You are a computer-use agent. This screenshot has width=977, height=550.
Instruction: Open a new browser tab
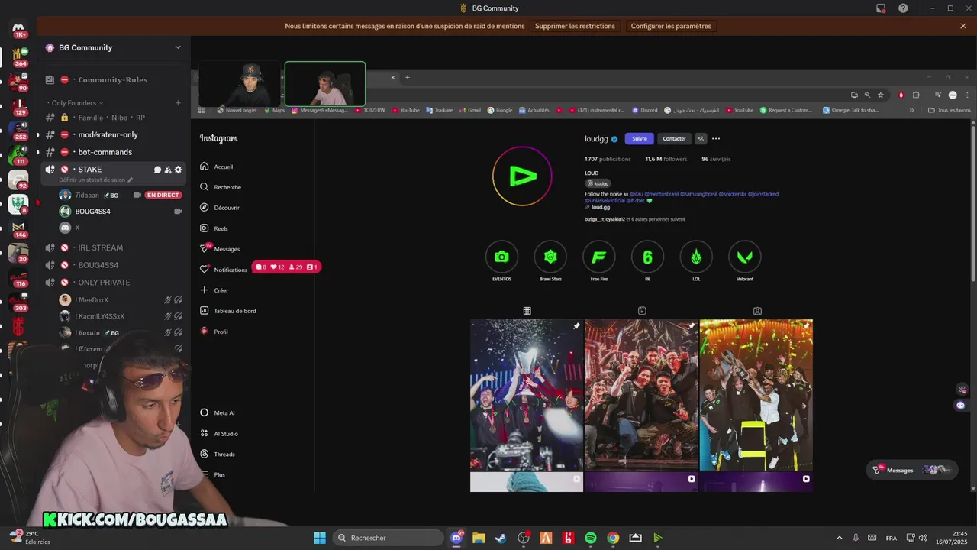408,77
